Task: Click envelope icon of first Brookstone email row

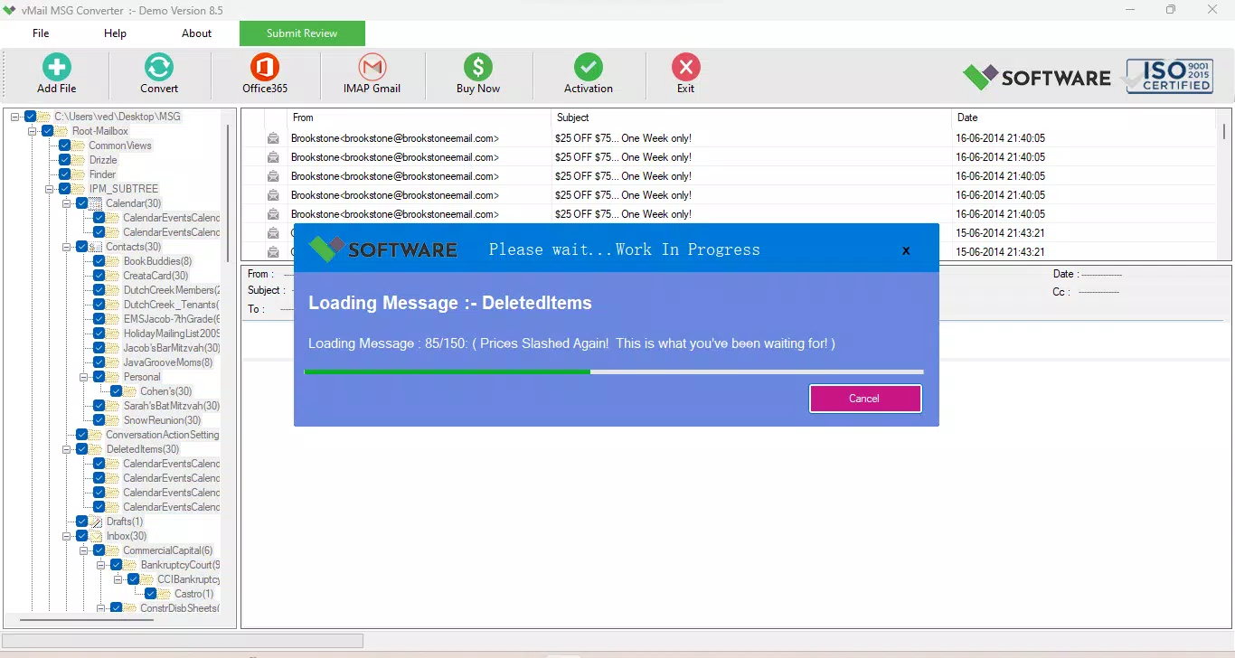Action: (x=273, y=138)
